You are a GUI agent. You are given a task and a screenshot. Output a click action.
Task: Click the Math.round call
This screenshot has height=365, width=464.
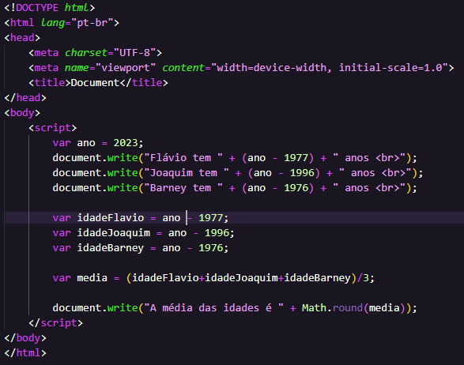pyautogui.click(x=353, y=308)
